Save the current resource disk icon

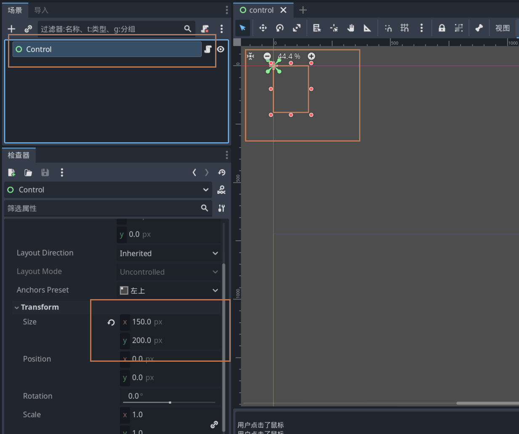45,172
